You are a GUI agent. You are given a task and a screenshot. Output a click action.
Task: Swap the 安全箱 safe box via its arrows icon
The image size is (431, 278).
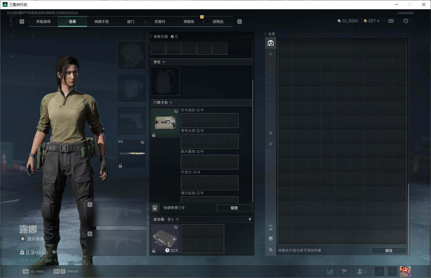tap(176, 227)
